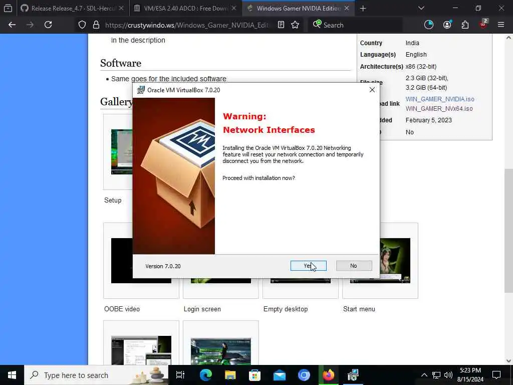Open File Explorer from the taskbar
This screenshot has width=513, height=385.
tap(230, 375)
